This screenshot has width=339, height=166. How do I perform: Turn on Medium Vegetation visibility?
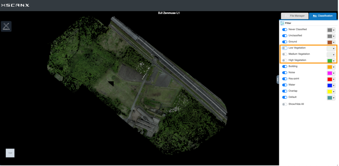(285, 54)
